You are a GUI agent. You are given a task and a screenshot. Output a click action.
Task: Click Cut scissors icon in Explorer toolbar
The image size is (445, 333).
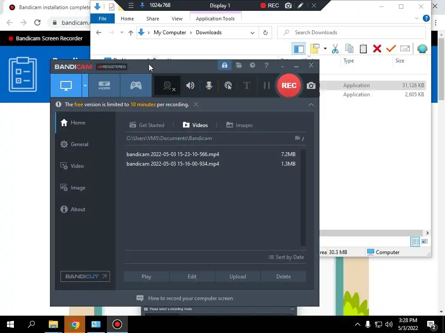pyautogui.click(x=335, y=49)
